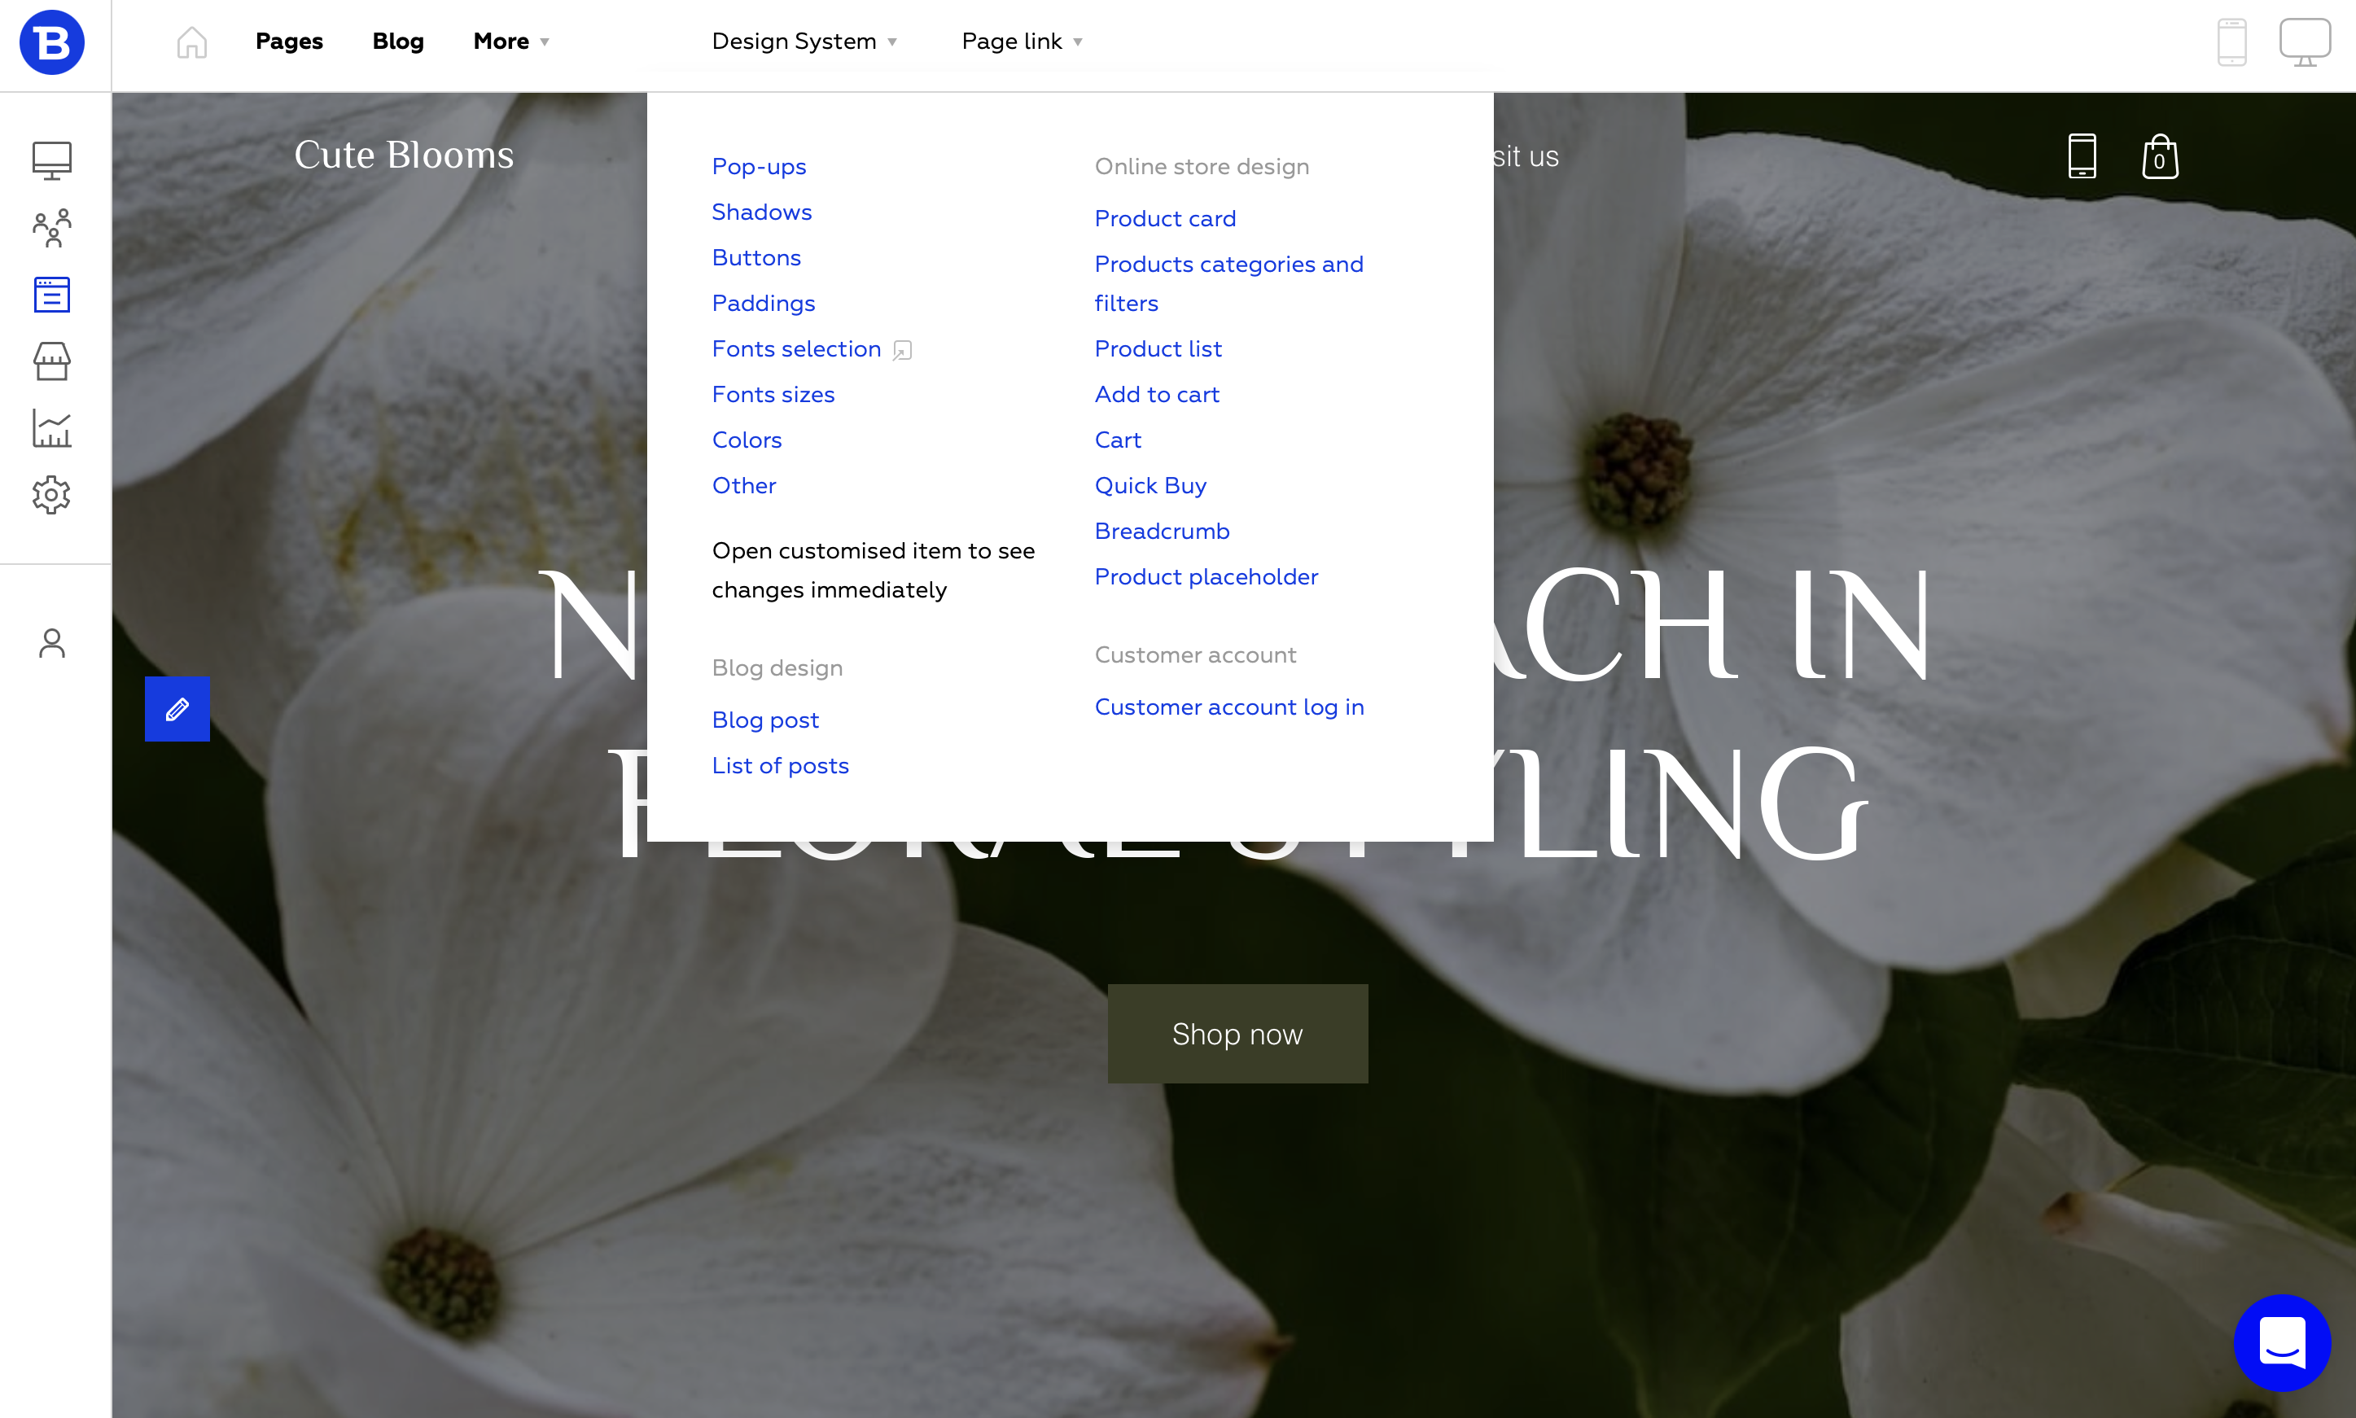Switch to desktop preview in the top bar
Image resolution: width=2356 pixels, height=1418 pixels.
point(2305,42)
